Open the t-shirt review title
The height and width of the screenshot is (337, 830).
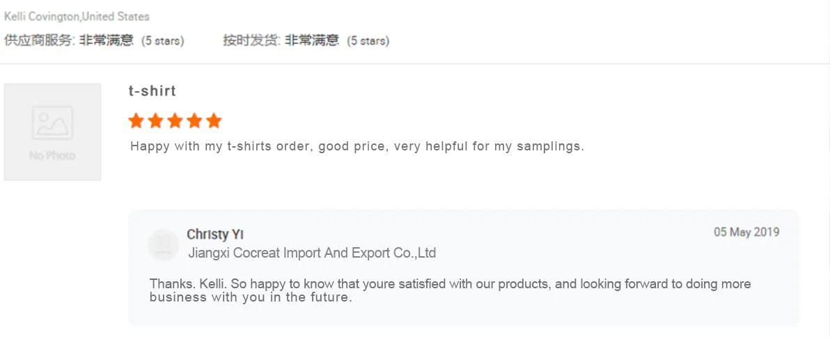(152, 91)
